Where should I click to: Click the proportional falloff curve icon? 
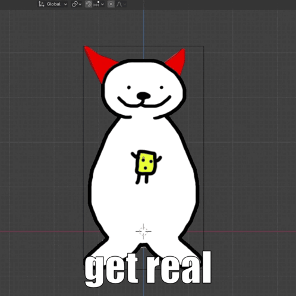(119, 4)
